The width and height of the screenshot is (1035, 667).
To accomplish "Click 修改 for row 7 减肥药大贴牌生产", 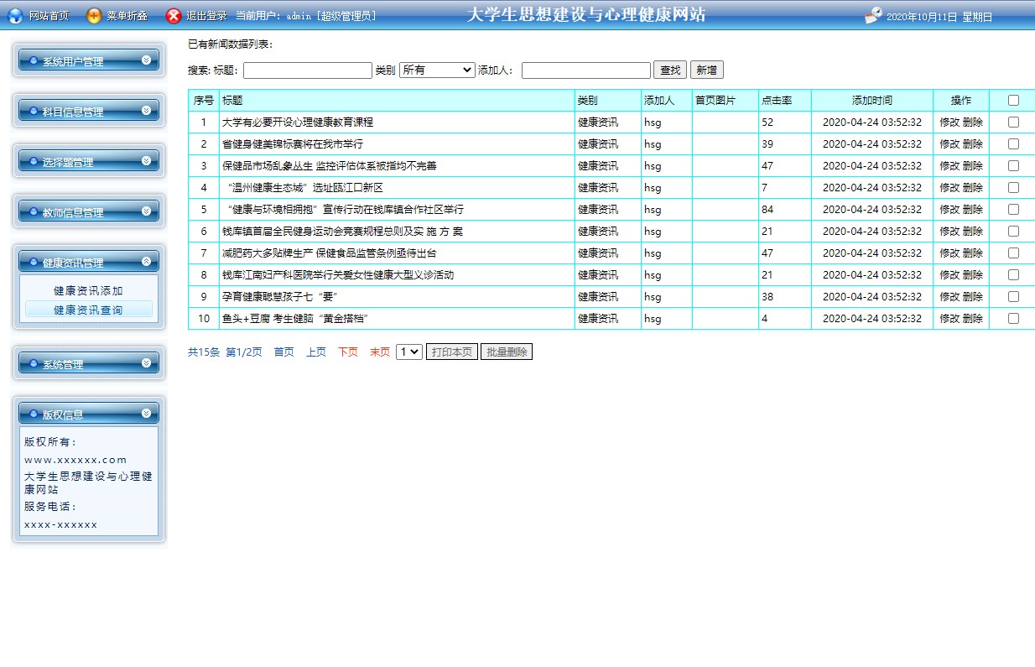I will pos(949,253).
